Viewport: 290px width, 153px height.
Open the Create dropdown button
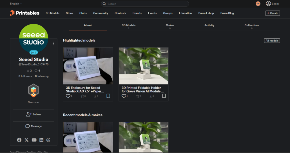(272, 13)
